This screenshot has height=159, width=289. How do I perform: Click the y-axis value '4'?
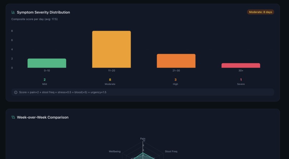click(x=12, y=49)
